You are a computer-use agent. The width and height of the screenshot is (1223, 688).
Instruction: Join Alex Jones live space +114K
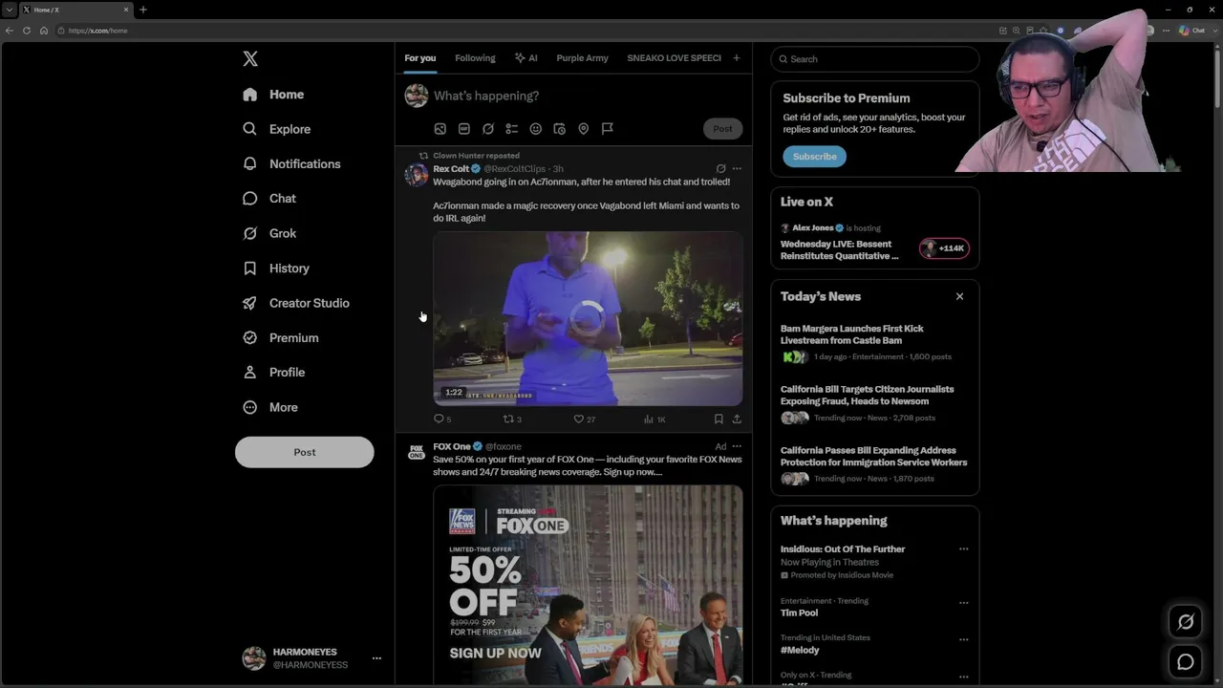click(944, 248)
